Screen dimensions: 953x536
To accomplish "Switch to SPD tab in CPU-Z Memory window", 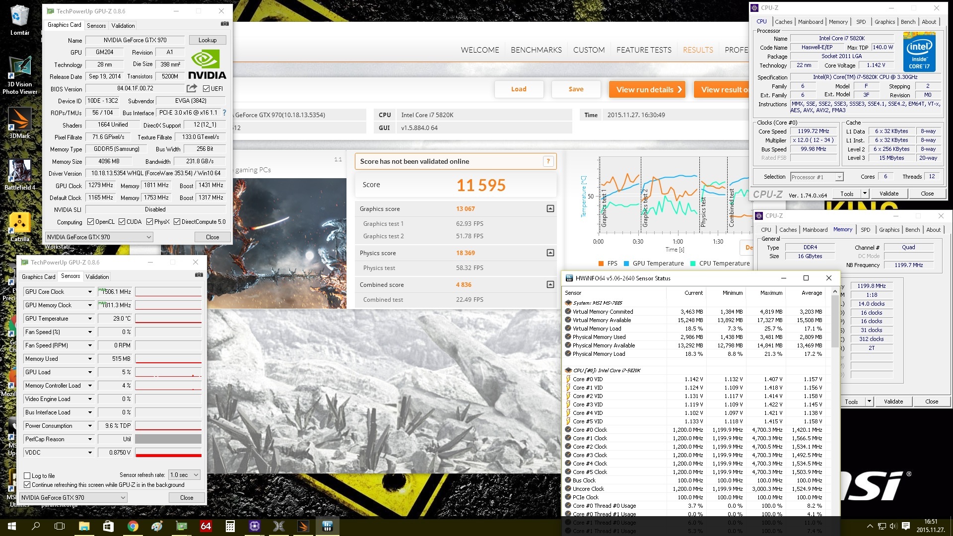I will pyautogui.click(x=865, y=230).
